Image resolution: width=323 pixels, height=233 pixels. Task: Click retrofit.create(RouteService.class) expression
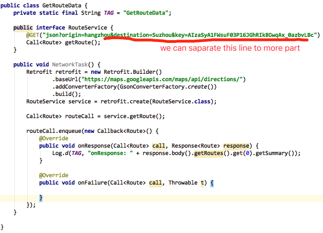click(157, 102)
